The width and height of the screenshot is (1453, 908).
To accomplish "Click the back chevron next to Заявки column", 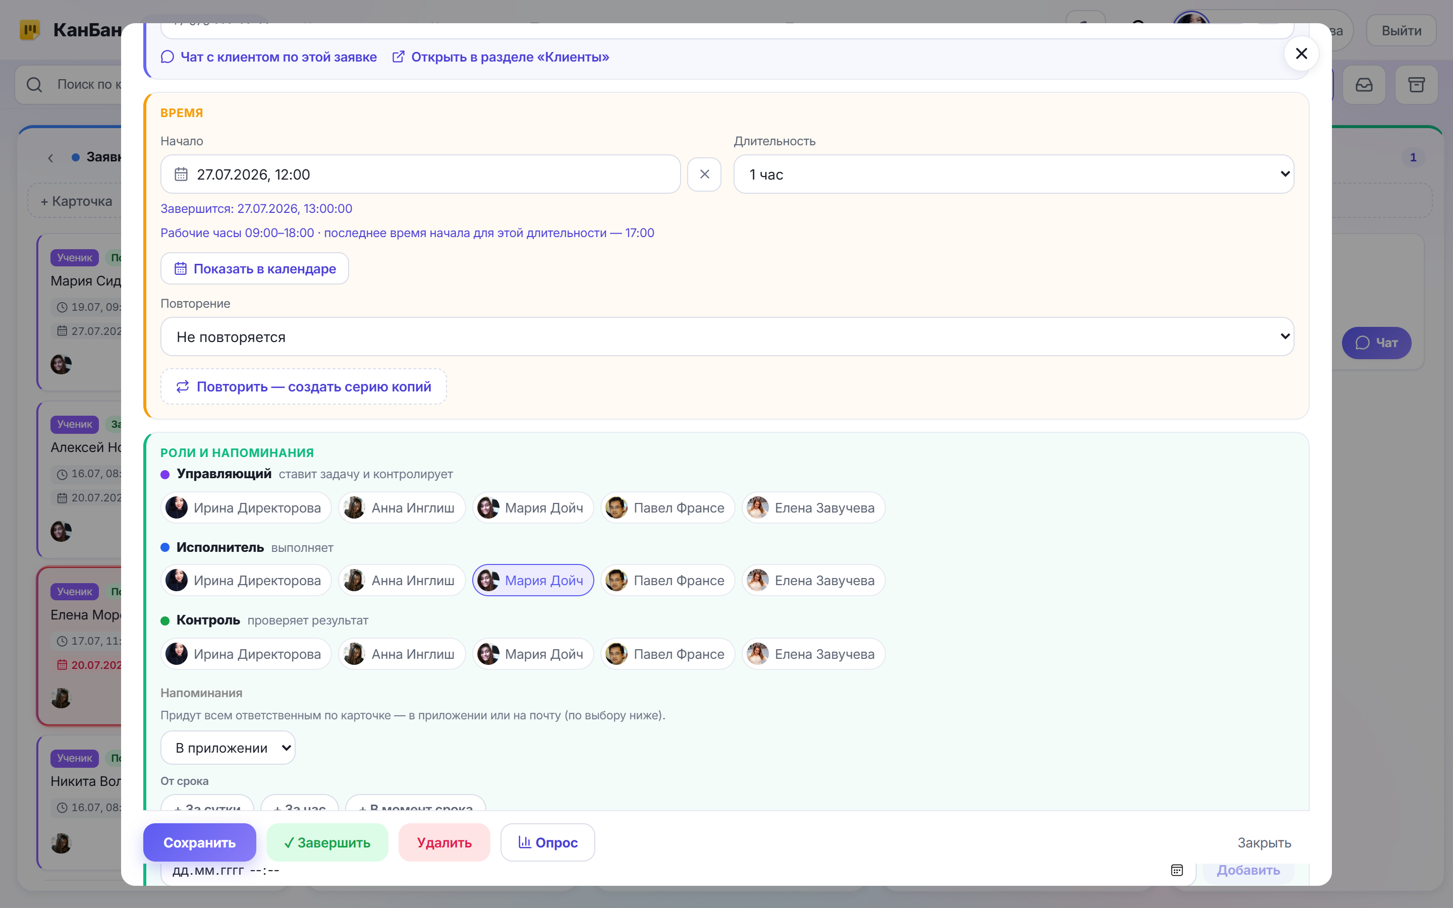I will 50,158.
